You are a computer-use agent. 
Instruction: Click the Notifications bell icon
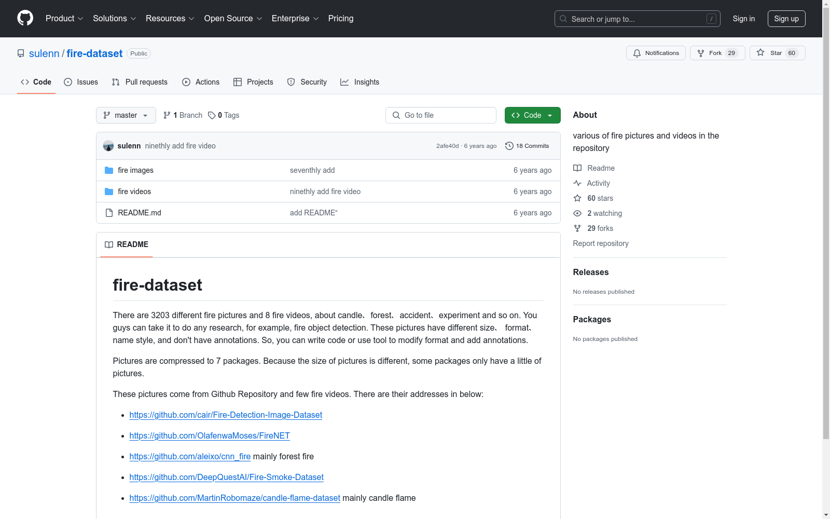[x=637, y=53]
